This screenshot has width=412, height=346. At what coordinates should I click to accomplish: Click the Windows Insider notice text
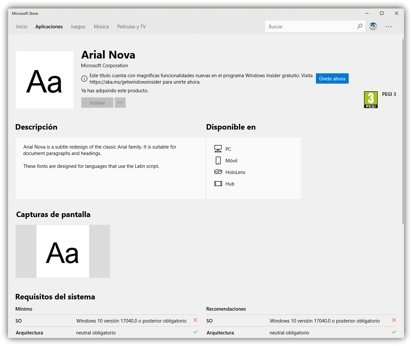pyautogui.click(x=201, y=79)
